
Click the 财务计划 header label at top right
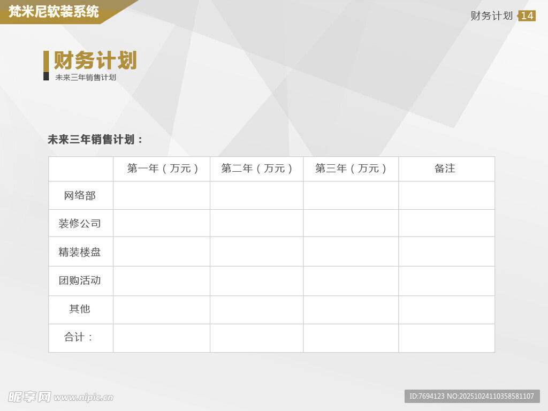491,16
